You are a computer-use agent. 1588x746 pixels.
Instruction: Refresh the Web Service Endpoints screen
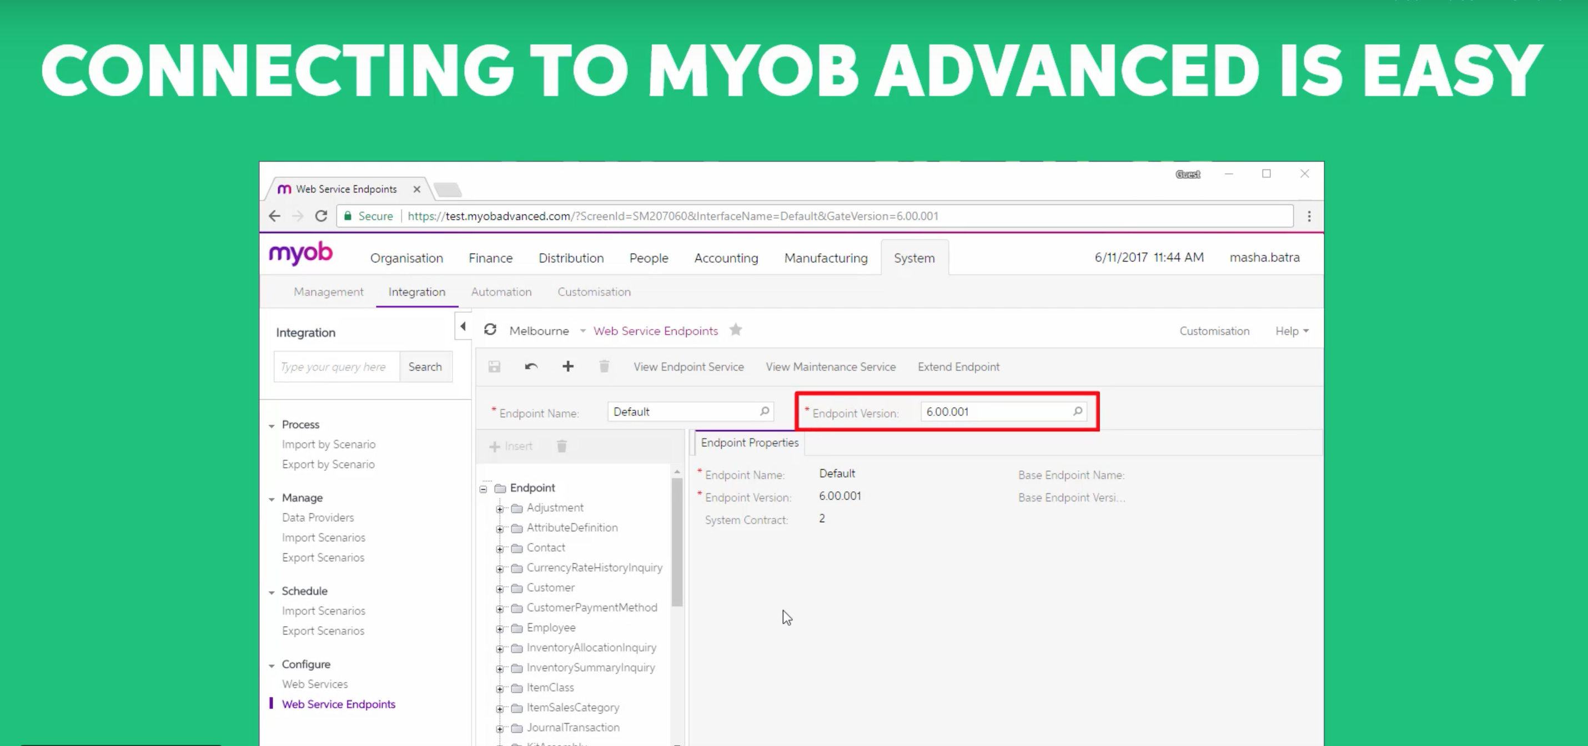490,330
